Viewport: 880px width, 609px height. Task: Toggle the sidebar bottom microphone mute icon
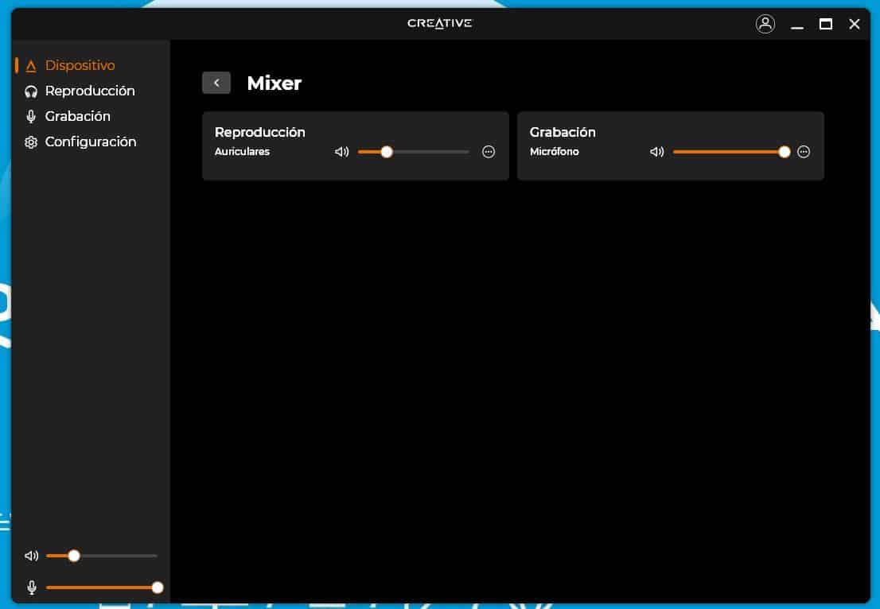pos(31,588)
